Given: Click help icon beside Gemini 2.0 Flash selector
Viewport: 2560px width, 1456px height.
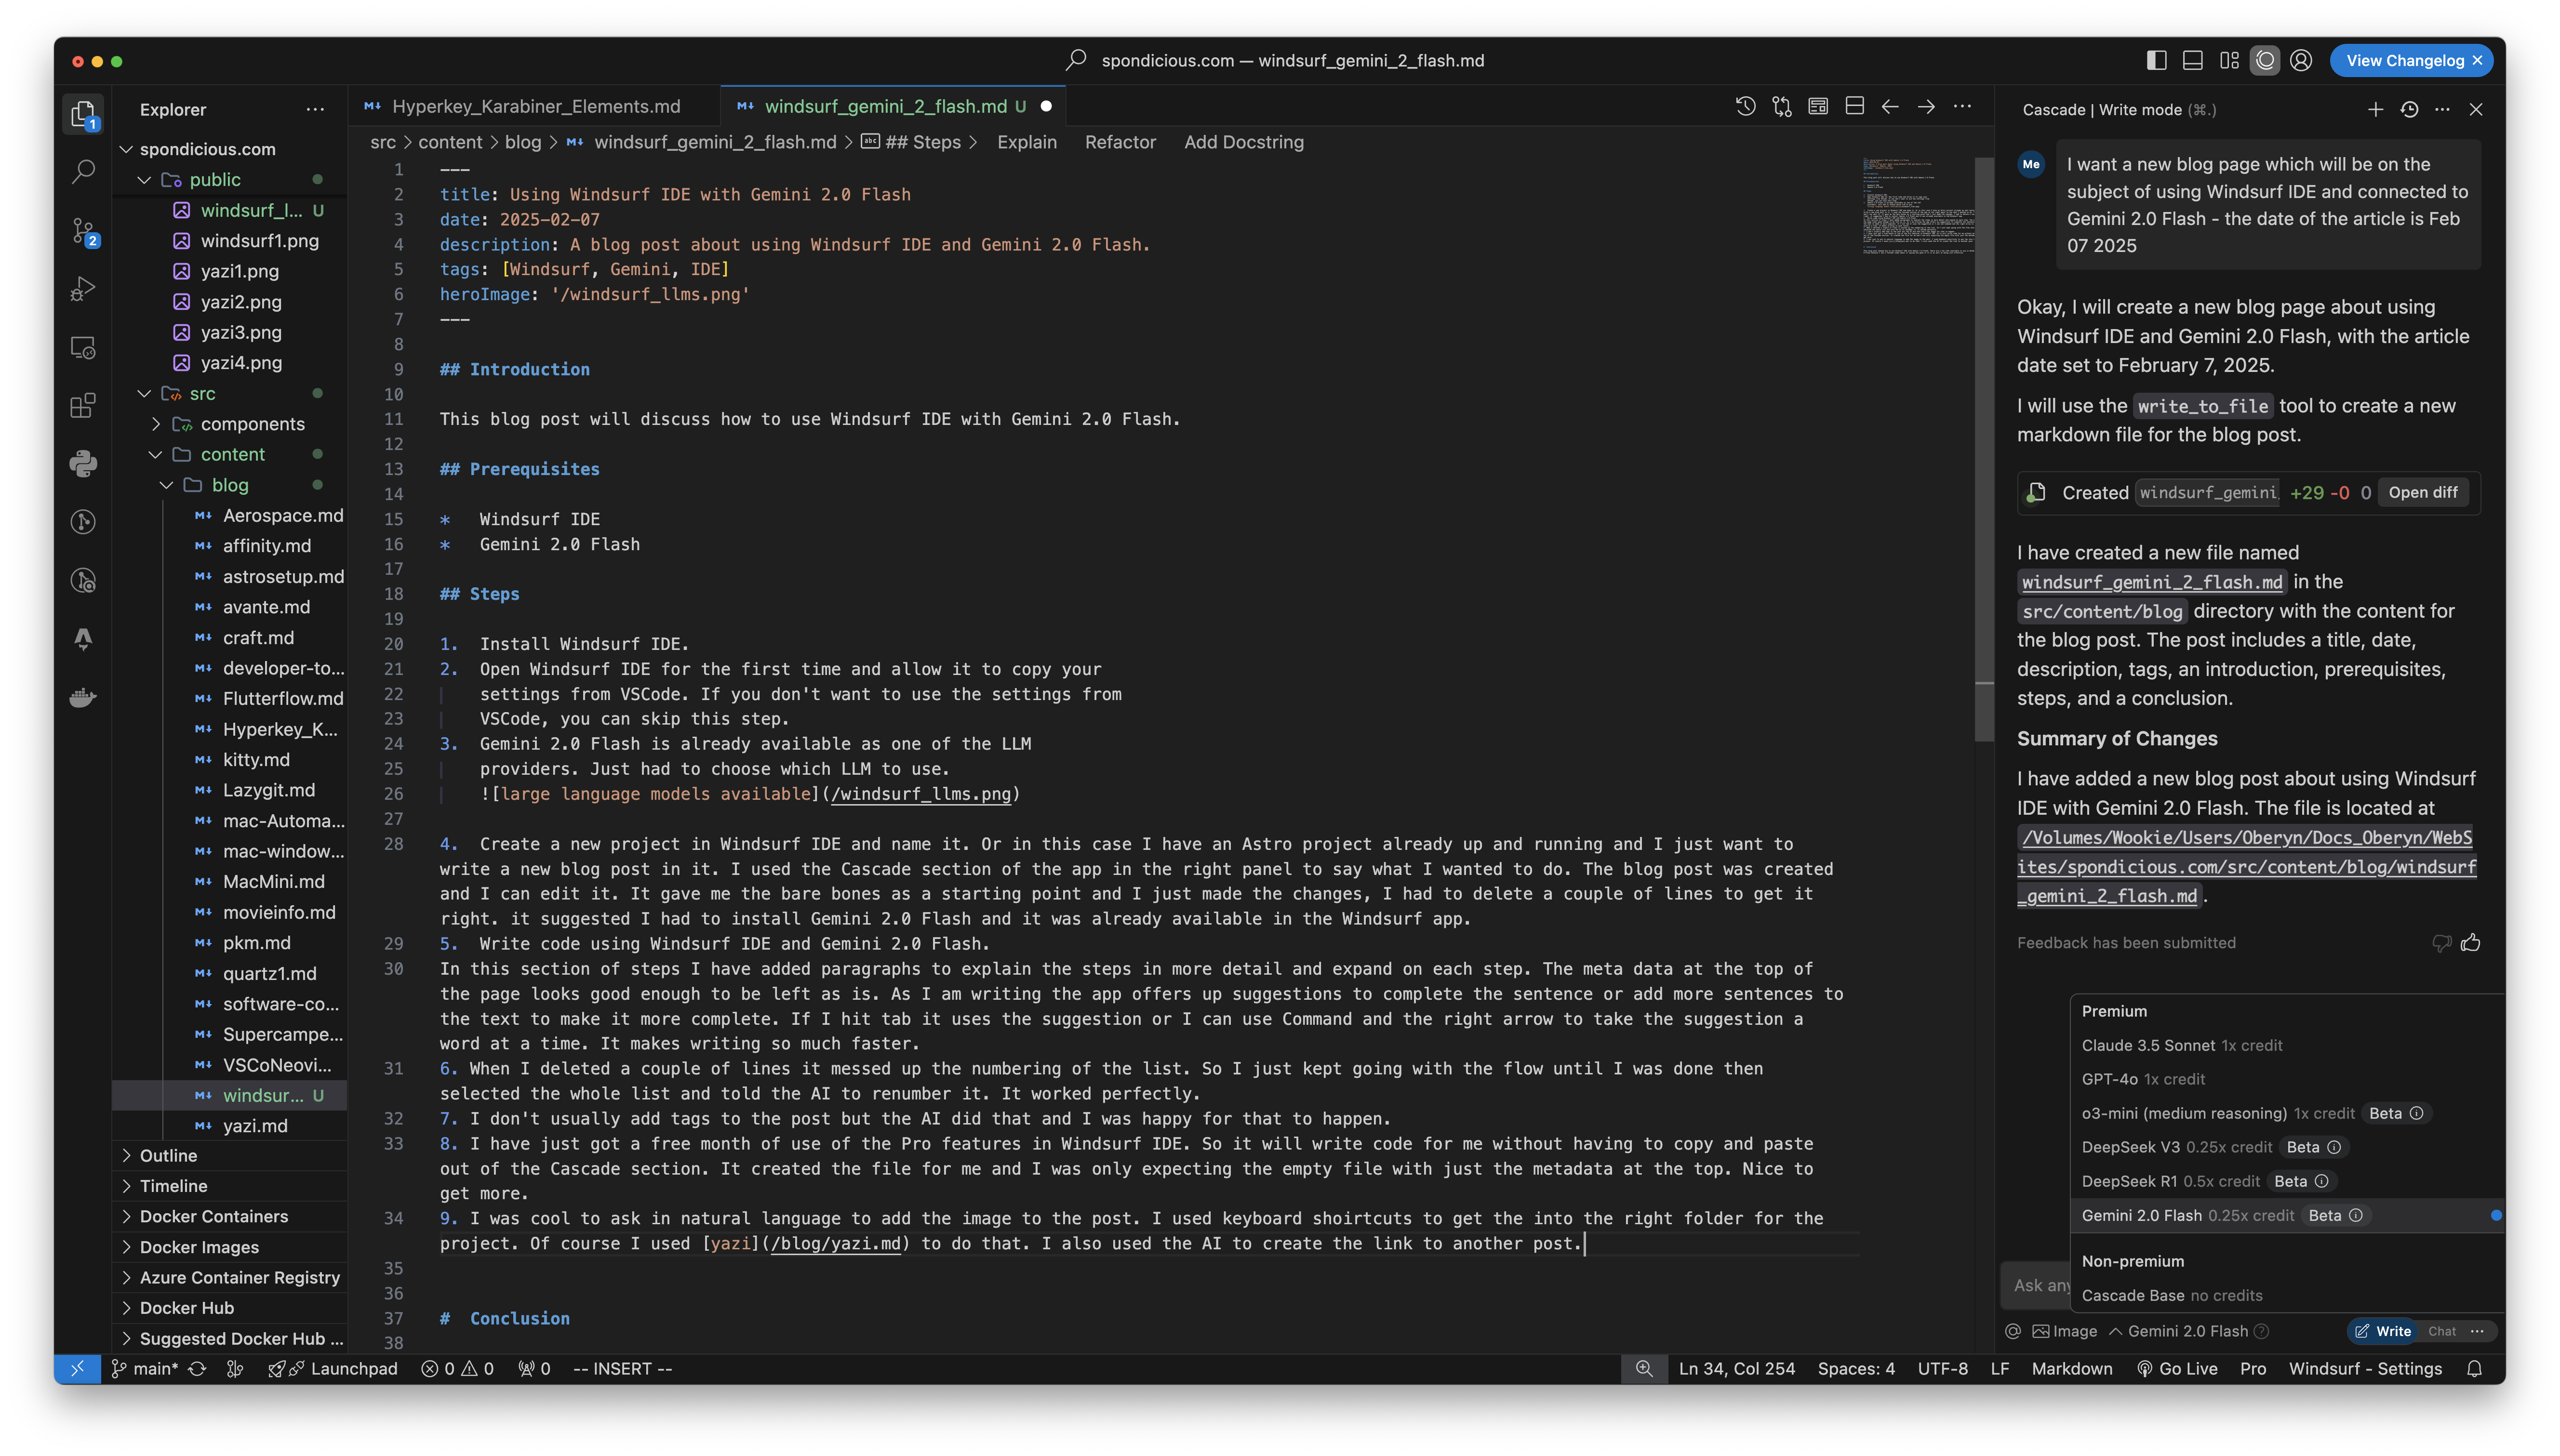Looking at the screenshot, I should tap(2262, 1331).
